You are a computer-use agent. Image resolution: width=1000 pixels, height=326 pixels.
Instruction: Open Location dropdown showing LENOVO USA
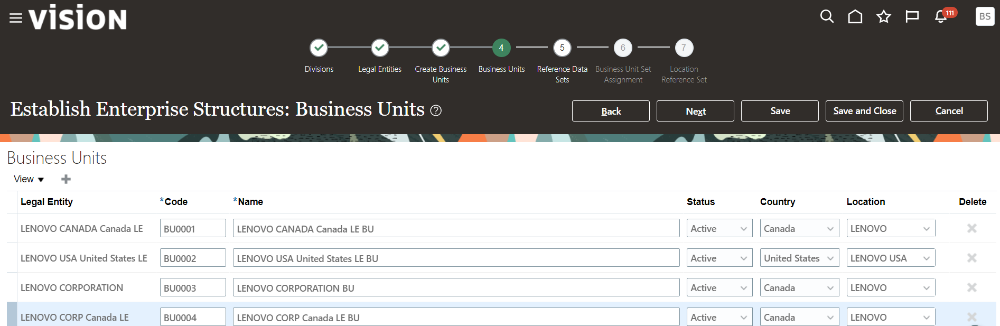pyautogui.click(x=891, y=258)
